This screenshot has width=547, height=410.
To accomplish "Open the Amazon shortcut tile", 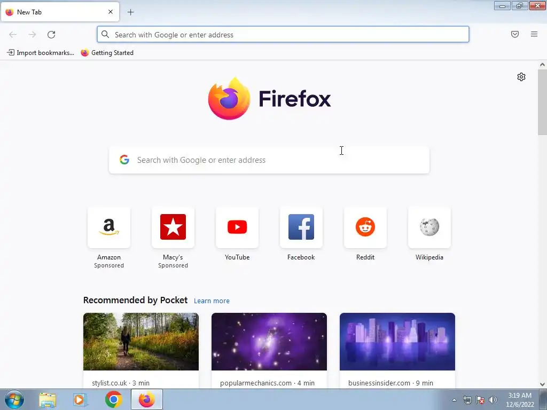I will pyautogui.click(x=109, y=227).
